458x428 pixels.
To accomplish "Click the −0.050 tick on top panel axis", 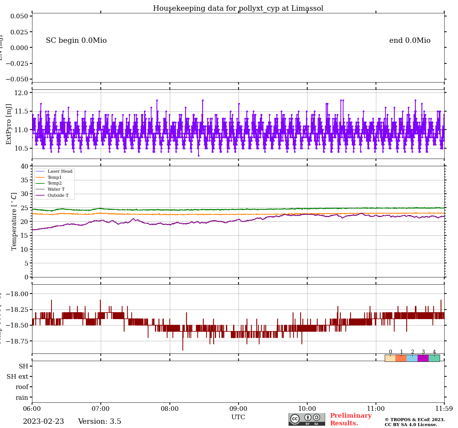I will (16, 79).
